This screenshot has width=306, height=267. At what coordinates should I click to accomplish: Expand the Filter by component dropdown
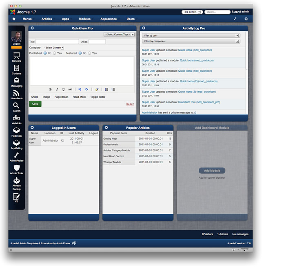coord(191,41)
